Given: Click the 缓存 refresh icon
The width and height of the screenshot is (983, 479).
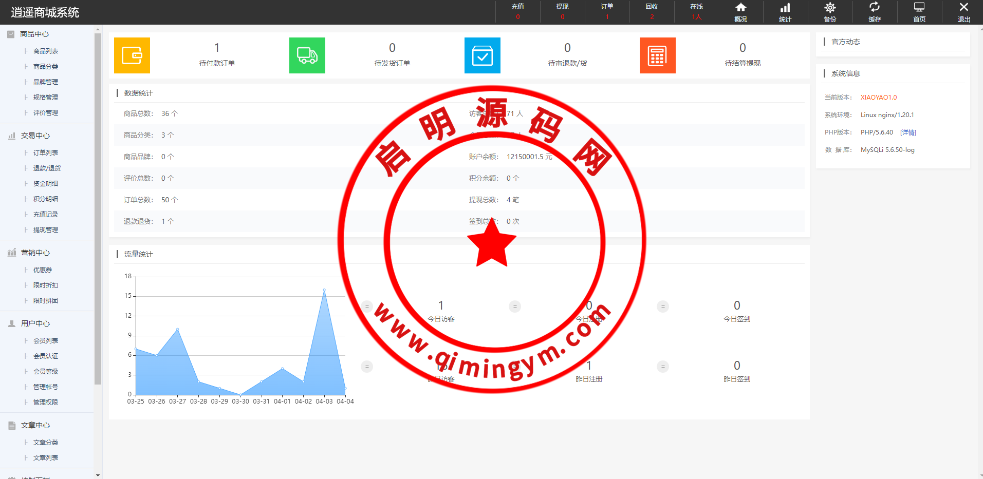Looking at the screenshot, I should pos(875,12).
